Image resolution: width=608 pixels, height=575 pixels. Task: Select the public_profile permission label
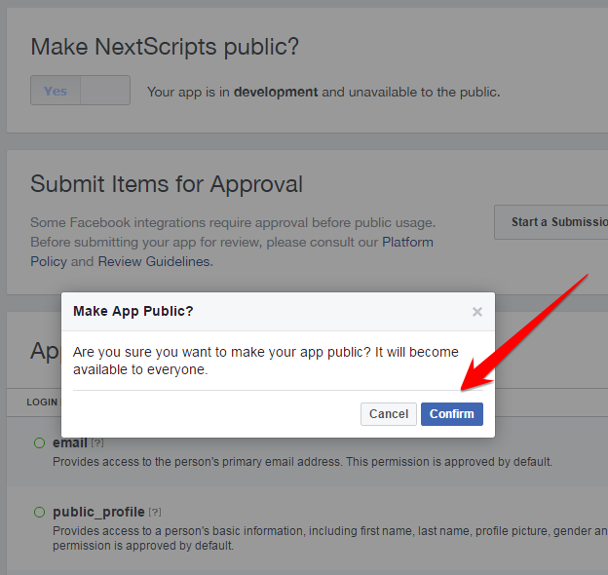98,513
